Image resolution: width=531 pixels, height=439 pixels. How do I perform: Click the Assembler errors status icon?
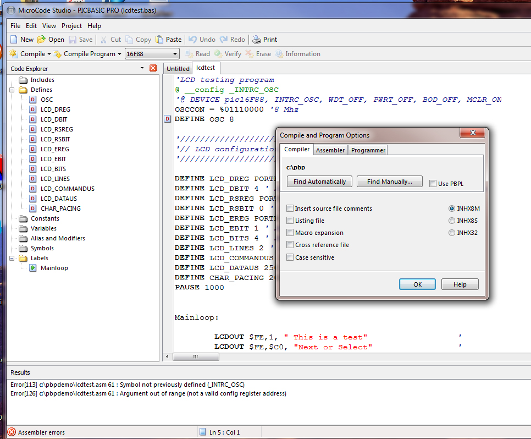click(x=12, y=432)
